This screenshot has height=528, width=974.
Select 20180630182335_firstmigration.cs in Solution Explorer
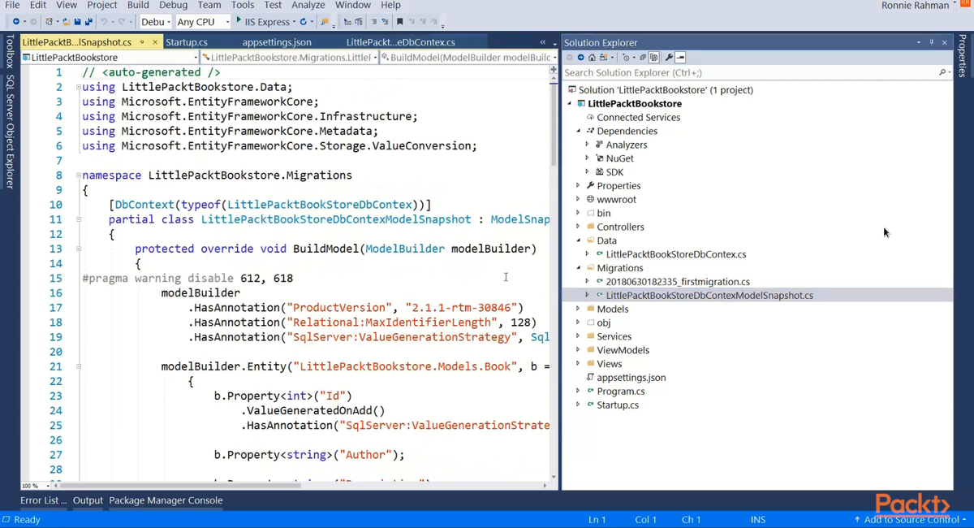tap(678, 282)
